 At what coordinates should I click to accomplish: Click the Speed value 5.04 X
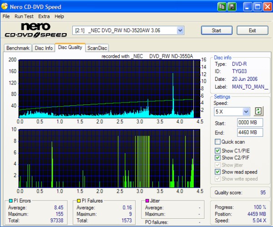coord(259,220)
